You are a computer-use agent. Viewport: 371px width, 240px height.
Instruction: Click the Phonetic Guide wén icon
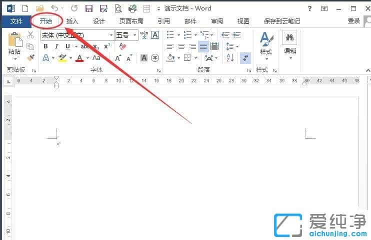click(x=144, y=35)
